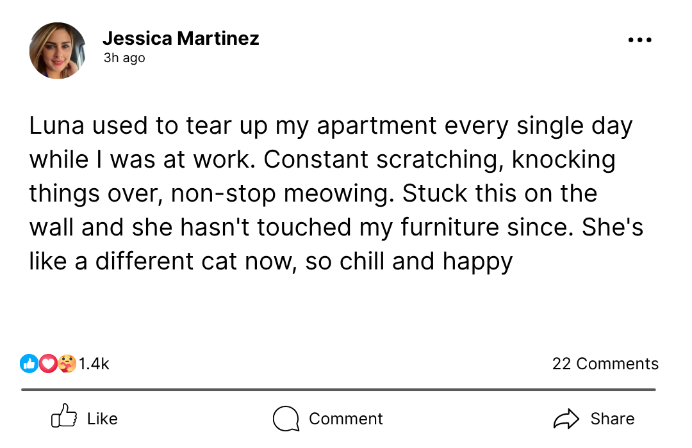Click the horizontal divider under reactions
The width and height of the screenshot is (692, 448).
[338, 389]
